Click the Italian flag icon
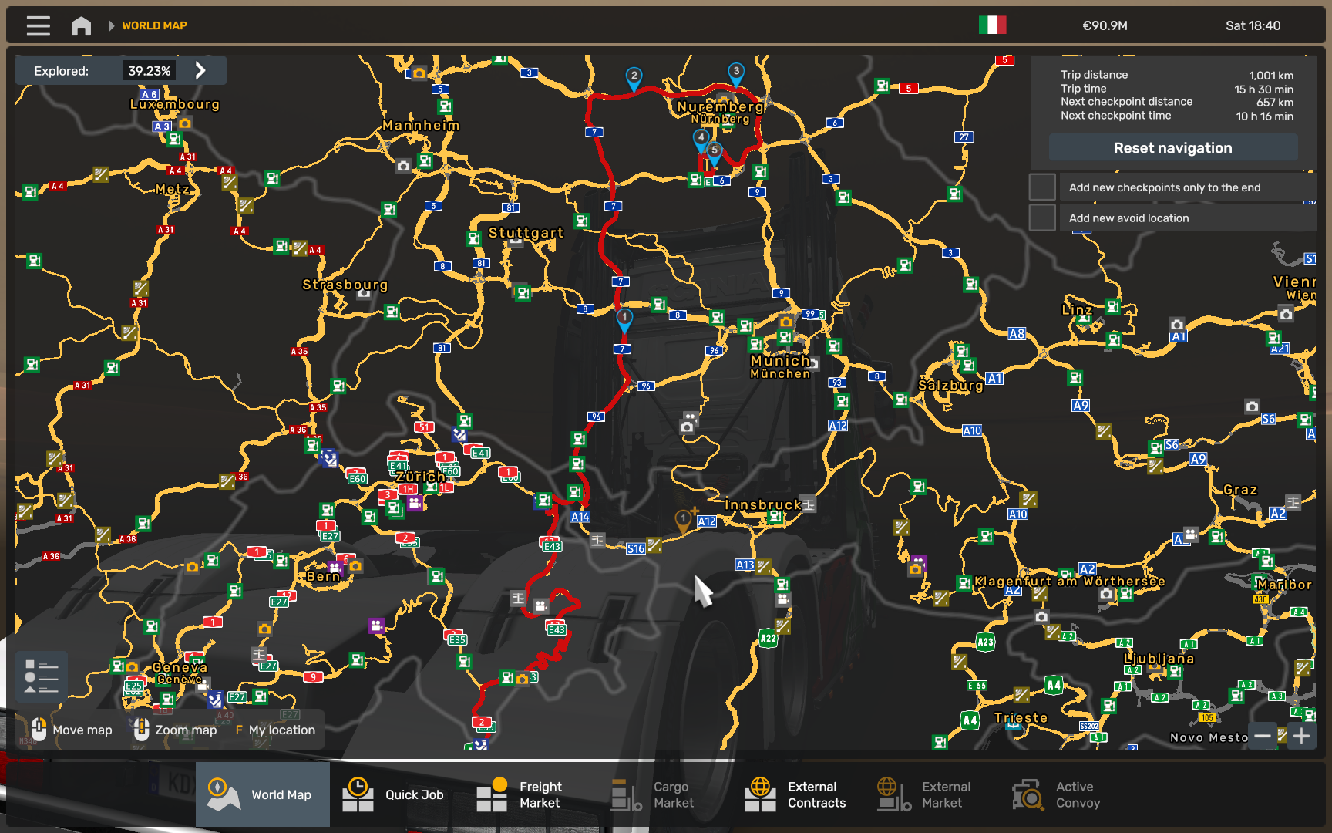 tap(992, 25)
